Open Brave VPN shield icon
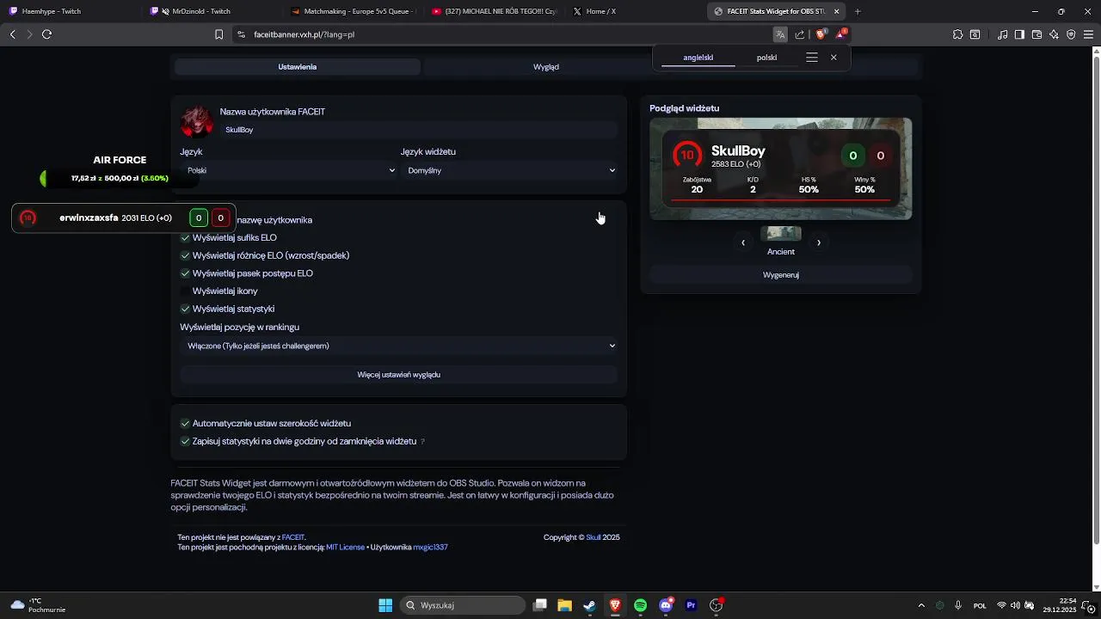 coord(1071,34)
